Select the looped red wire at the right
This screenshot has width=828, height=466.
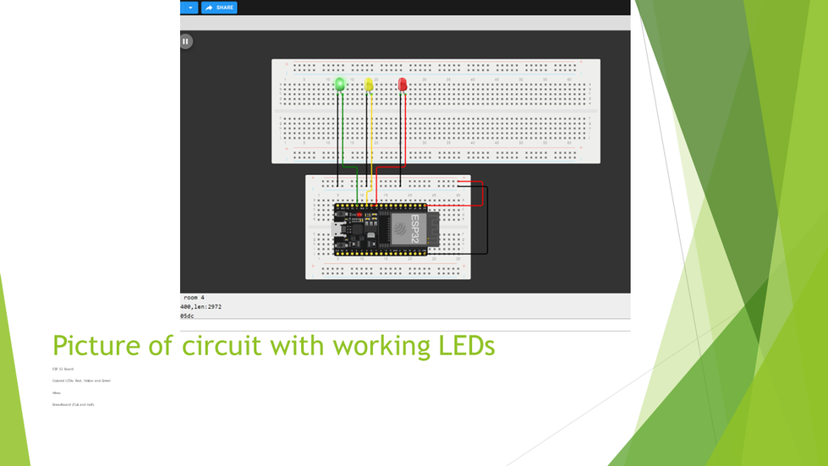point(483,193)
